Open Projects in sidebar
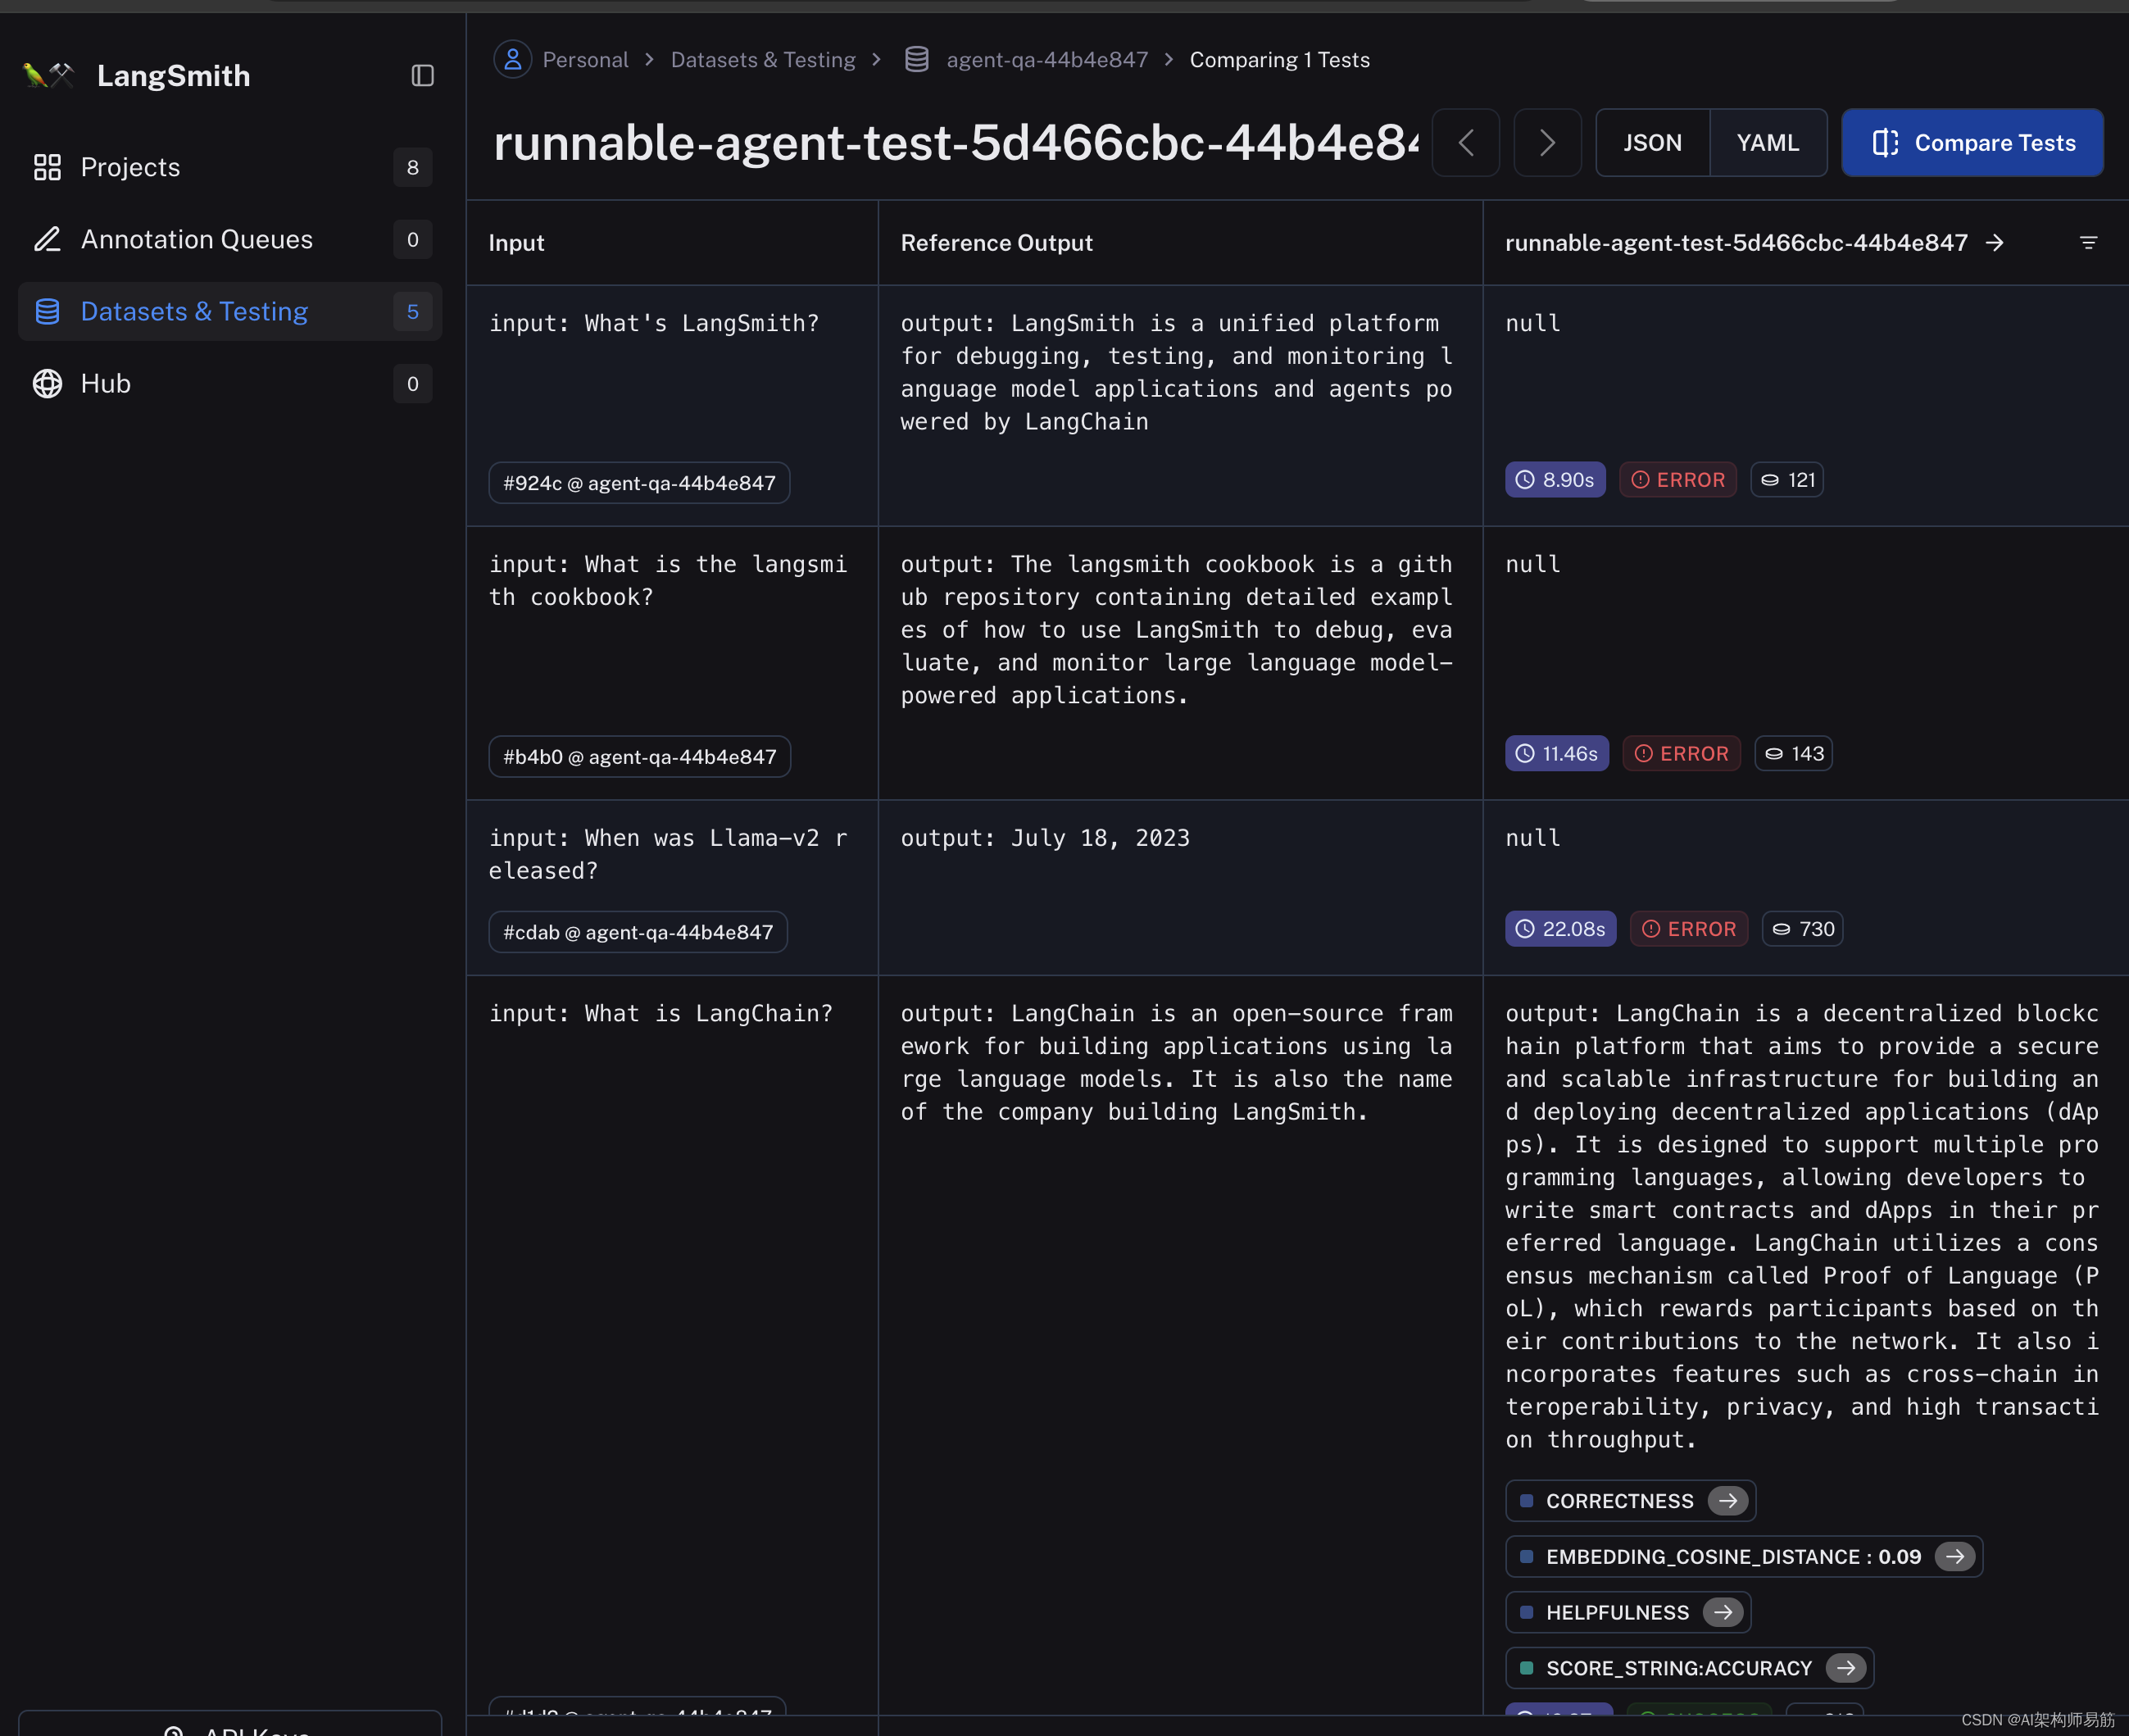The height and width of the screenshot is (1736, 2129). click(x=230, y=167)
